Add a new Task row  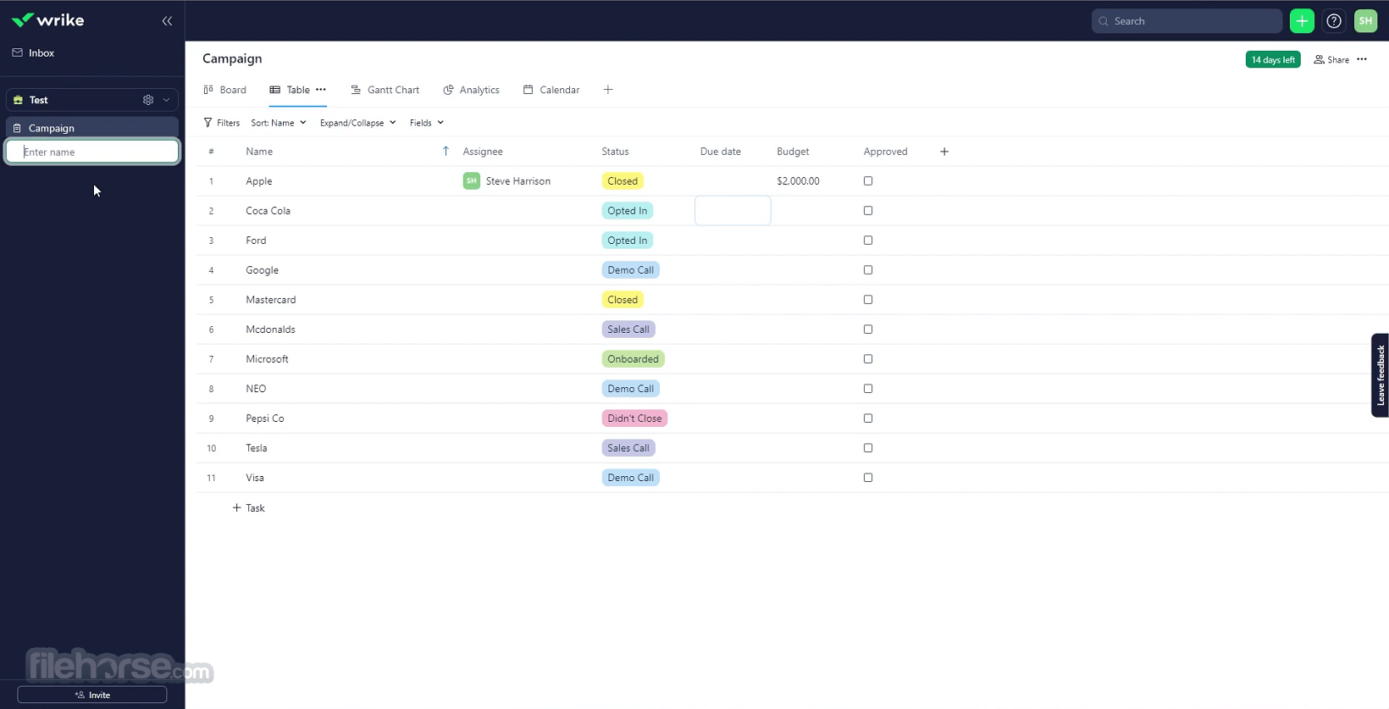point(248,508)
